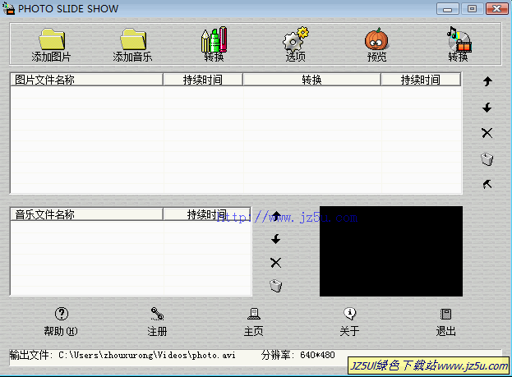512x377 pixels.
Task: Click the 转换 column header in picture list
Action: point(311,80)
